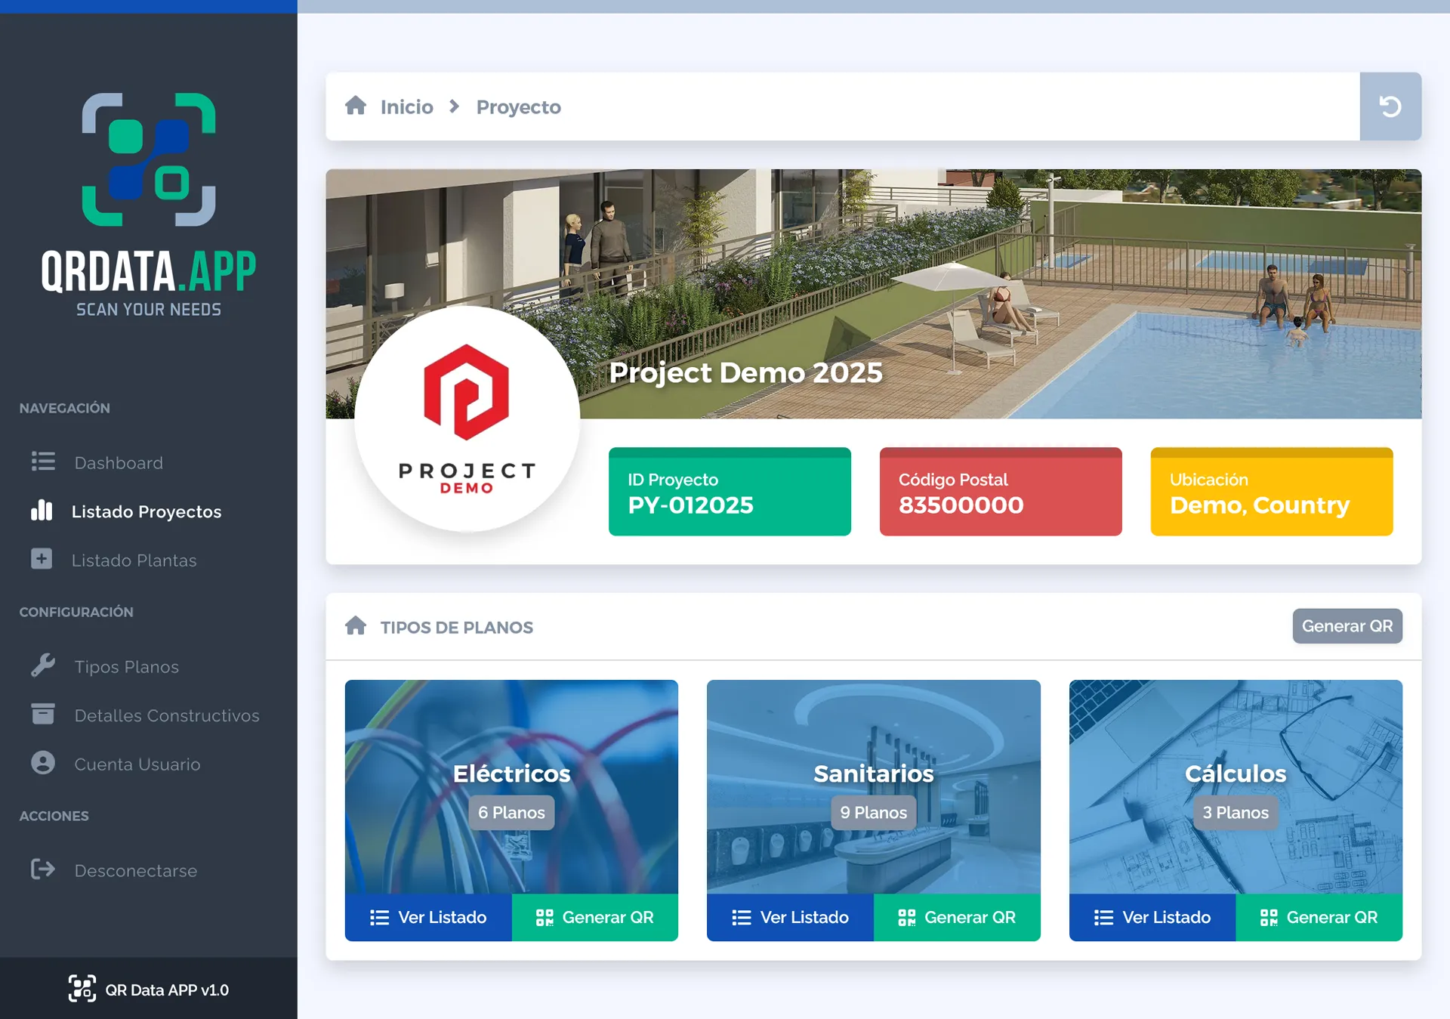Click the Dashboard list icon in sidebar
Screen dimensions: 1450x1019
click(43, 462)
